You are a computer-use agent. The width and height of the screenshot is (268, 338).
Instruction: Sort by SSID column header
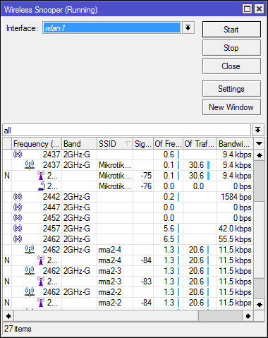coord(115,144)
